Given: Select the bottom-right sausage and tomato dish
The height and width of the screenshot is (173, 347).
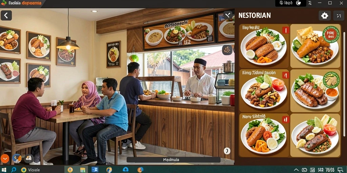Looking at the screenshot, I should (315, 135).
